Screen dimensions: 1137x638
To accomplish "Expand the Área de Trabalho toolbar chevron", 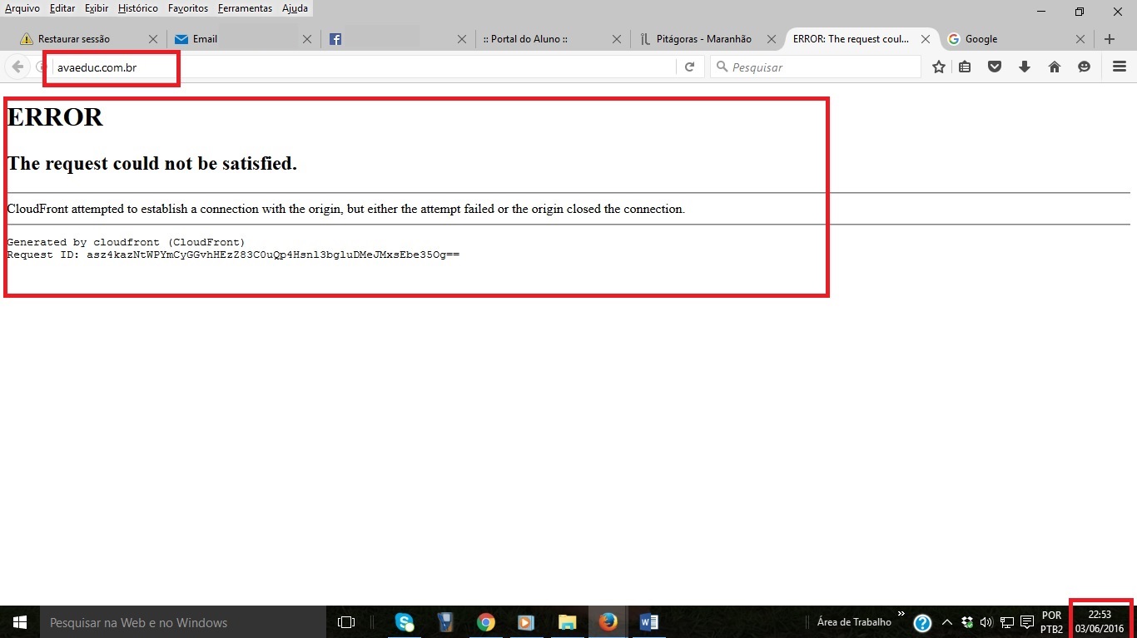I will 901,615.
